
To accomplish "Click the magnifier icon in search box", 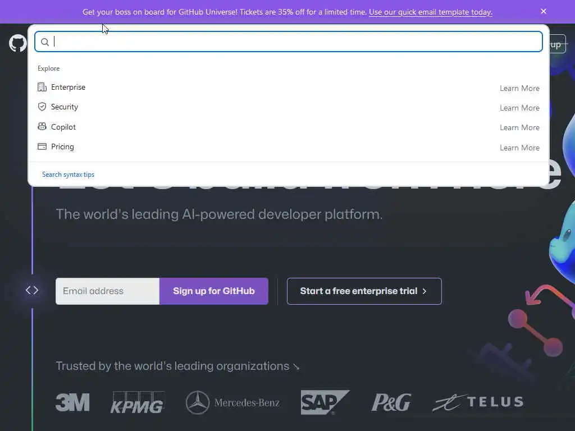I will coord(45,42).
